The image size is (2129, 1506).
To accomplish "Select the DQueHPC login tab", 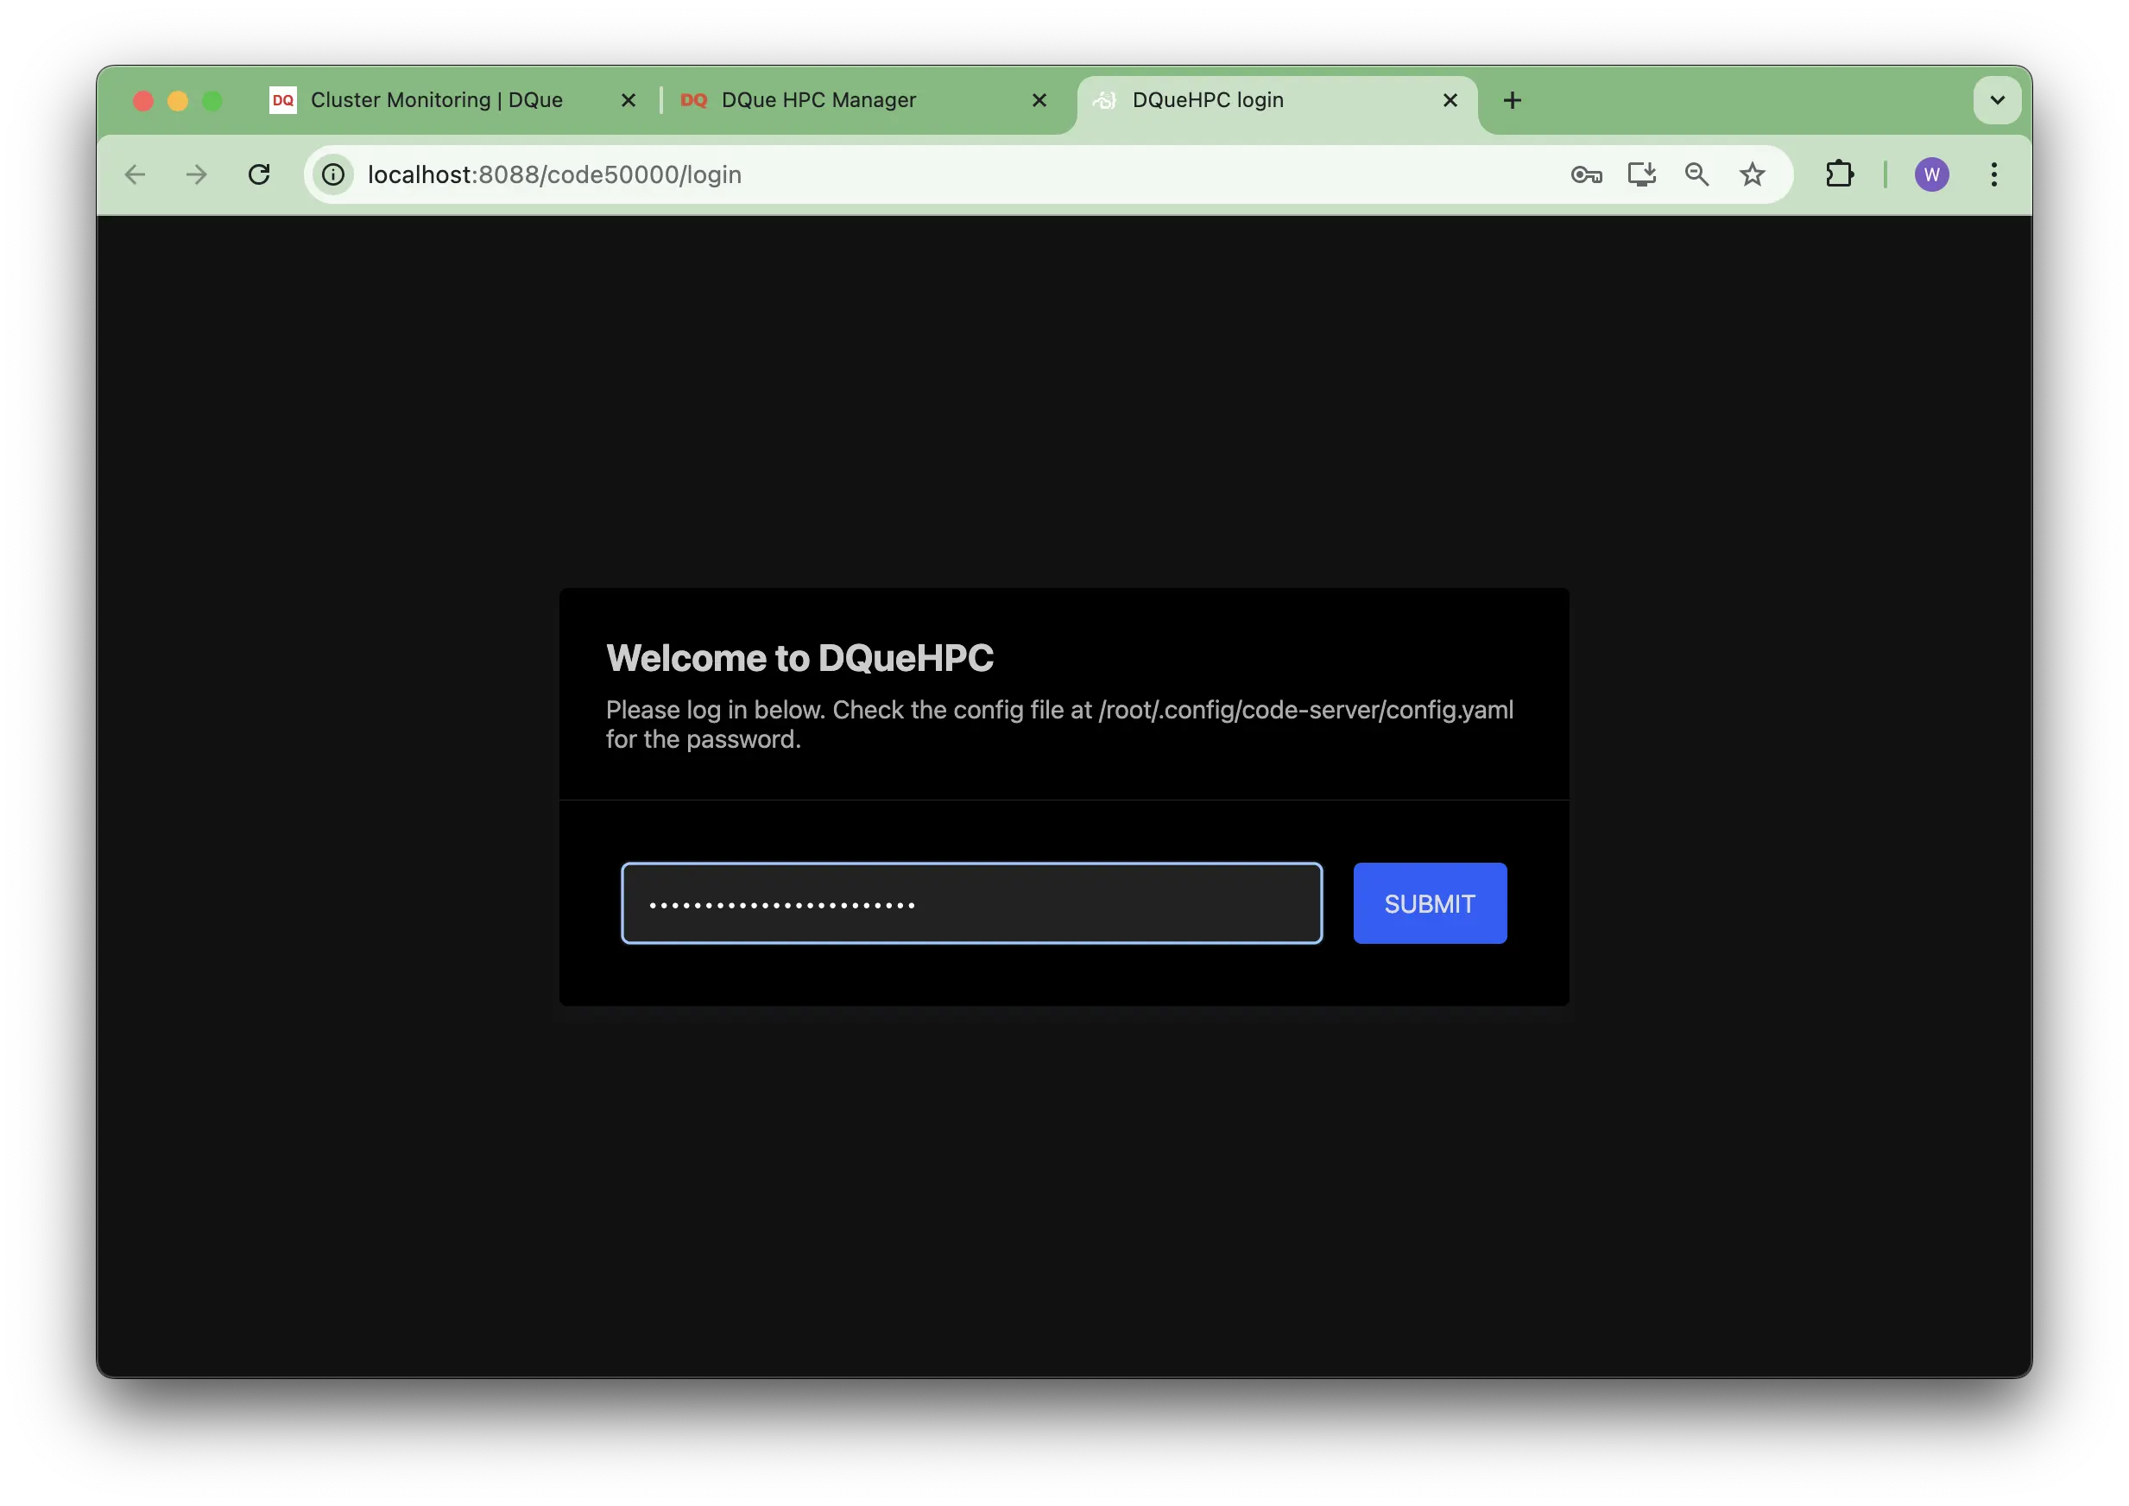I will [1207, 100].
